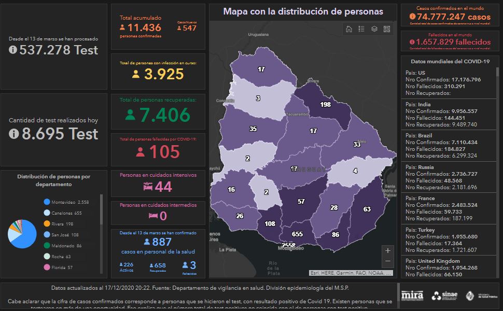Viewport: 503px width, 311px height.
Task: Click the mira logo in footer
Action: coord(412,295)
